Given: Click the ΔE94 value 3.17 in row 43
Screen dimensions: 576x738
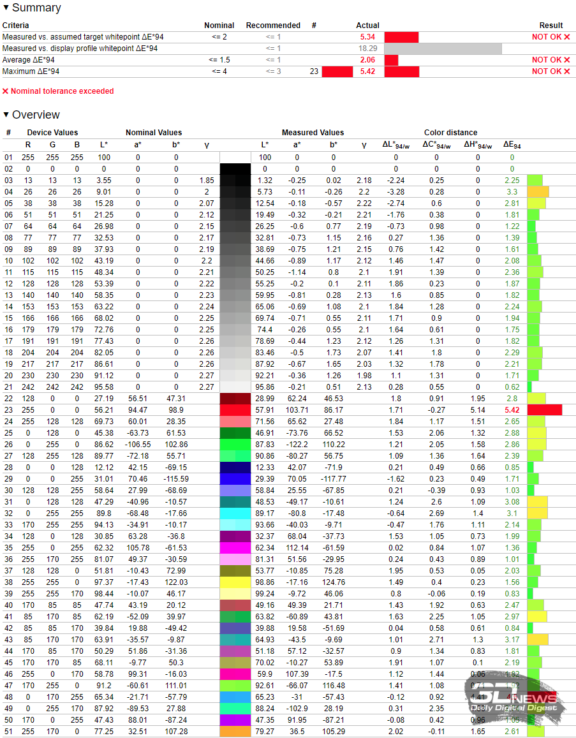Looking at the screenshot, I should pyautogui.click(x=512, y=640).
